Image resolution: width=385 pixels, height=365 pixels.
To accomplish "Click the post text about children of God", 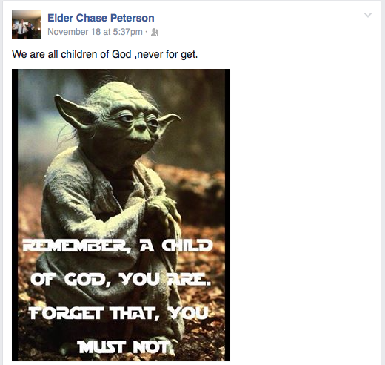I will pyautogui.click(x=105, y=54).
